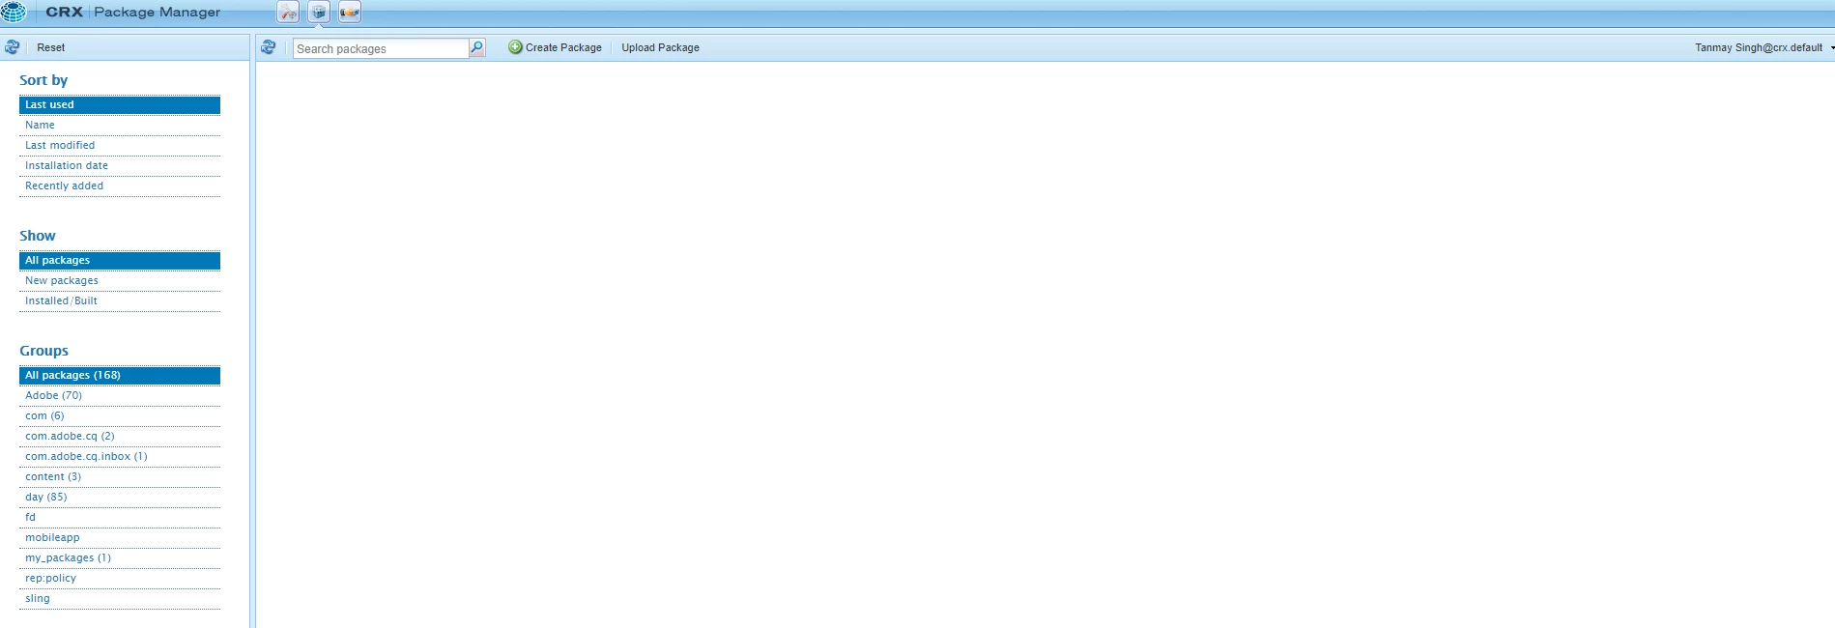Select the Adobe (70) group
The height and width of the screenshot is (628, 1835).
click(x=120, y=395)
